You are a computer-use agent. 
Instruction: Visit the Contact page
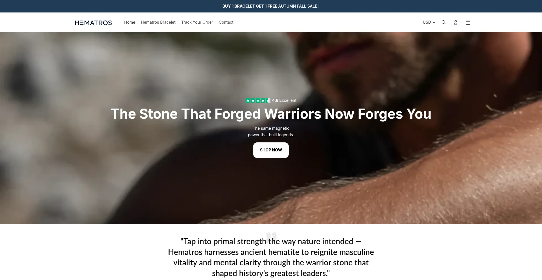[x=226, y=22]
